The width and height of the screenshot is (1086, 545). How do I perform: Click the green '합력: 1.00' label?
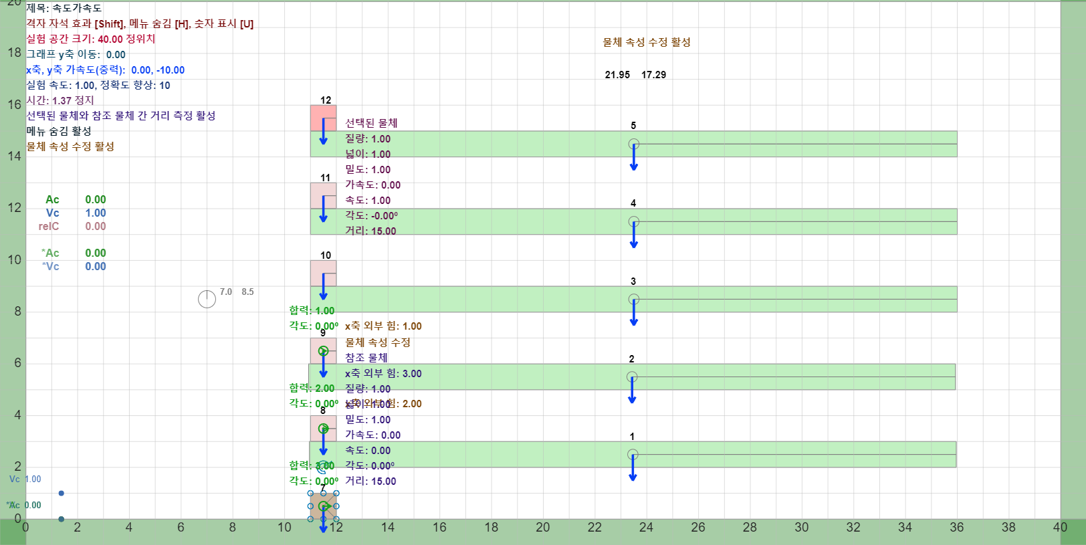(x=312, y=310)
